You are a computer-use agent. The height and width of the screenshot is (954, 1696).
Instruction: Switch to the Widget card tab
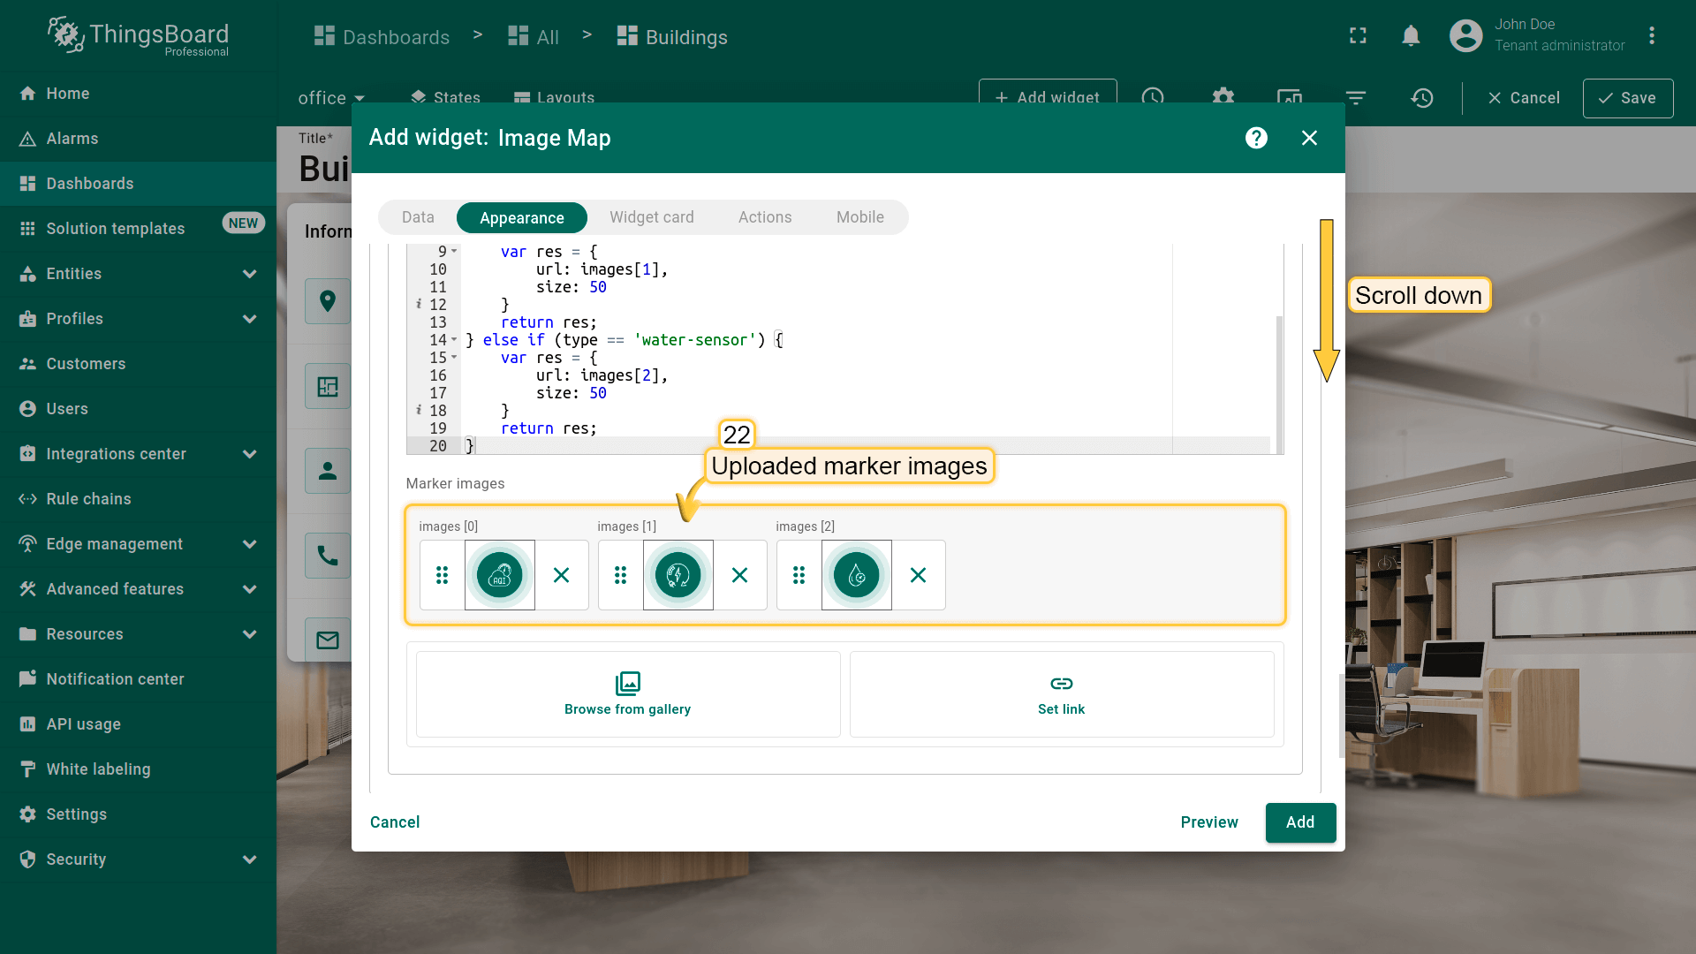point(651,217)
